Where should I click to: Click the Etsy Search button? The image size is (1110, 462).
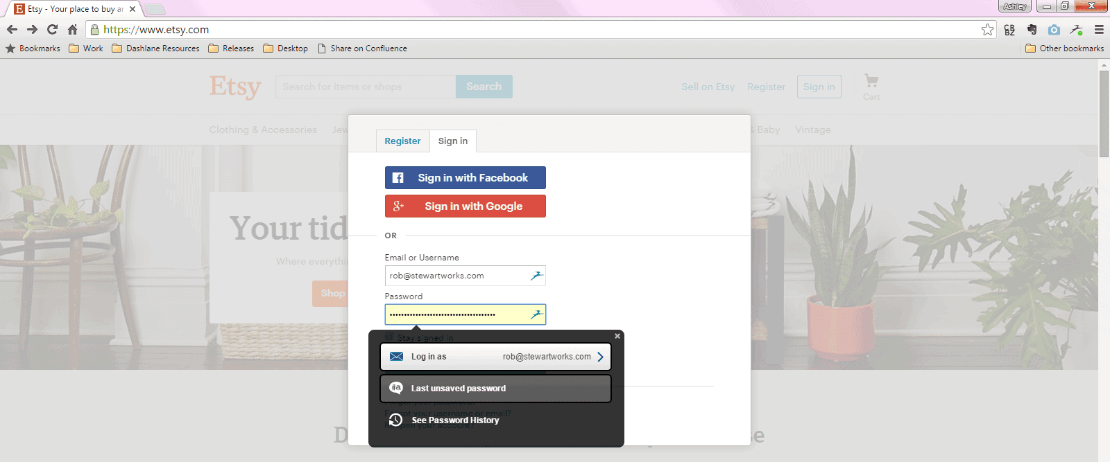click(x=484, y=87)
